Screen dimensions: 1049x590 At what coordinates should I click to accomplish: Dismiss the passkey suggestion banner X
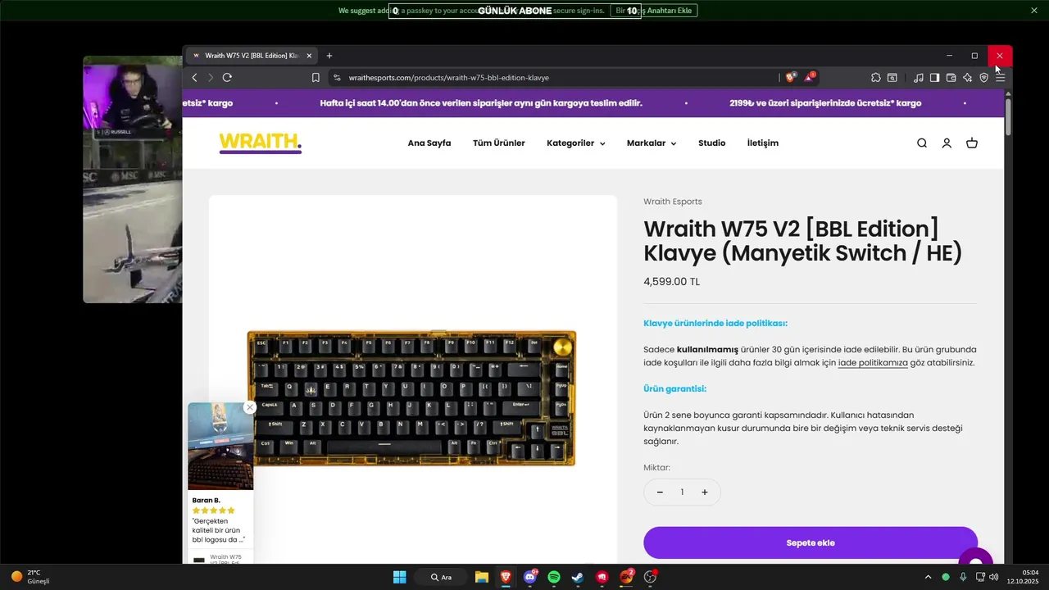tap(1033, 11)
